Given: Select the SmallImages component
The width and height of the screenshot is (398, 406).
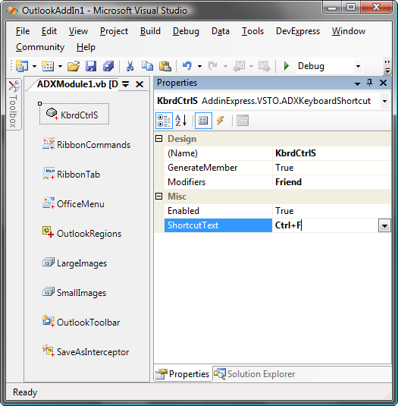Looking at the screenshot, I should tap(74, 293).
